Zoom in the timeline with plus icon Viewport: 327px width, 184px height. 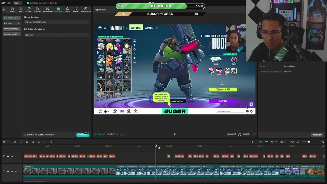point(323,142)
